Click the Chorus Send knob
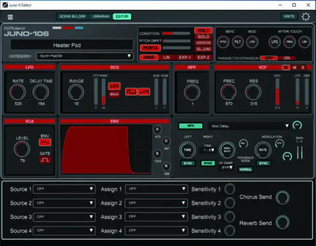 282,197
